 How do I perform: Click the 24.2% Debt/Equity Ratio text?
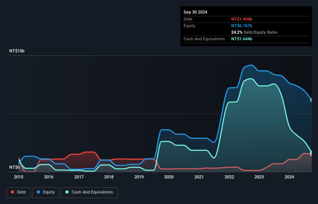click(x=254, y=32)
